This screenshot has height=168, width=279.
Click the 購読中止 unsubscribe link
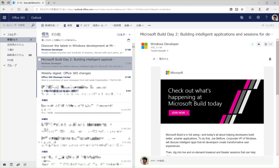click(164, 59)
